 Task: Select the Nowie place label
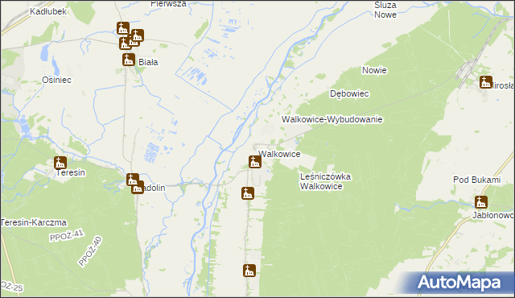374,70
